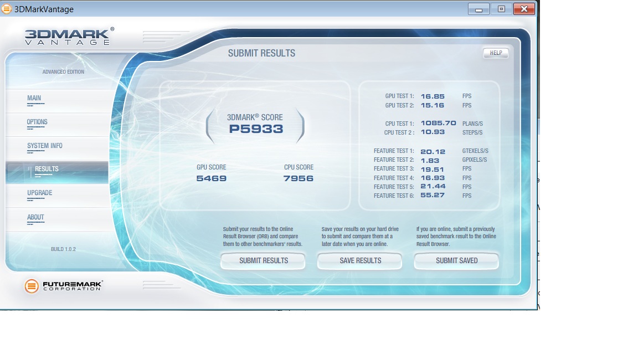The height and width of the screenshot is (359, 638).
Task: Click the GPIXELS/S unit label
Action: tap(475, 160)
